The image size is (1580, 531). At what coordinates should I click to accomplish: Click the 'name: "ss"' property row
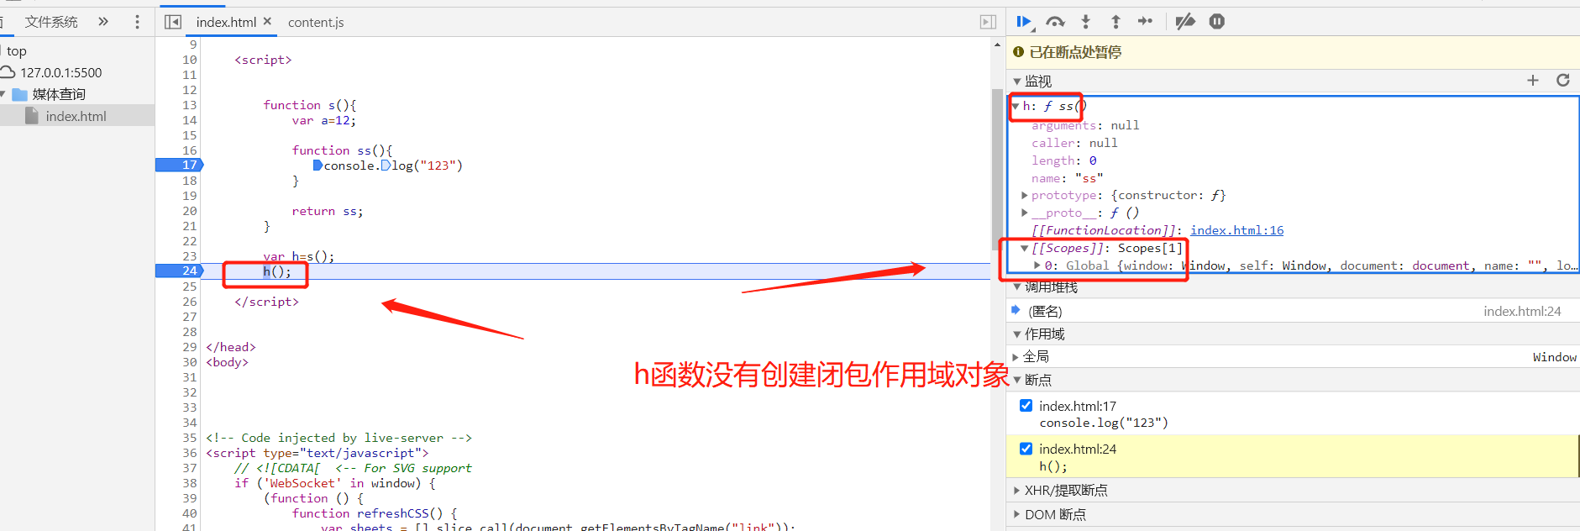[1067, 178]
